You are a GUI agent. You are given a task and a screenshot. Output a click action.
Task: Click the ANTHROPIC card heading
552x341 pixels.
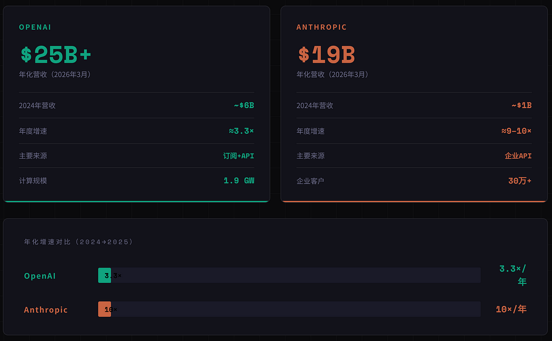tap(321, 27)
